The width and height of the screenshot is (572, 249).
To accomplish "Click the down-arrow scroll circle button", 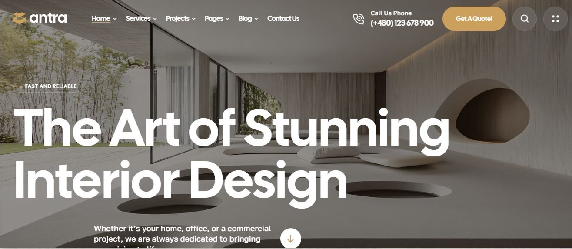I will click(x=291, y=239).
